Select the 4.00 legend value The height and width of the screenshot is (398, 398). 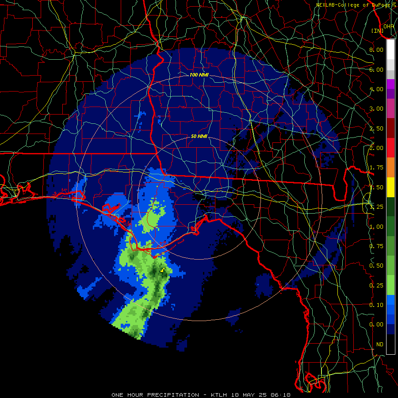pyautogui.click(x=376, y=89)
